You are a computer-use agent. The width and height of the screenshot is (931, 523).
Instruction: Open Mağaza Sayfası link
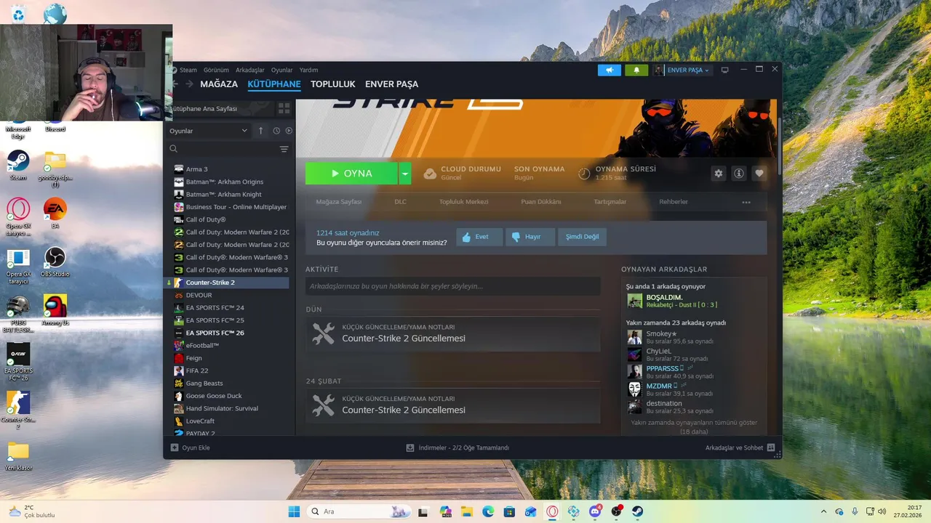coord(338,202)
